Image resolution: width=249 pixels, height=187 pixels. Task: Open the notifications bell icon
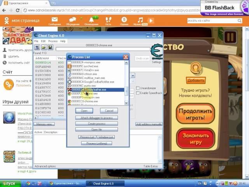click(91, 20)
